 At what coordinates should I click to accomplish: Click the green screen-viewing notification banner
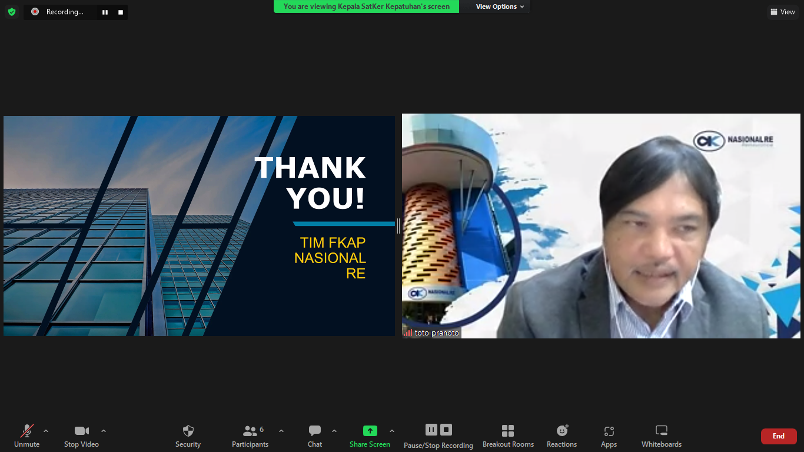(x=366, y=6)
